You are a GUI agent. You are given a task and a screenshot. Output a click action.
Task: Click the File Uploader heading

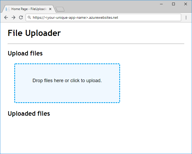(x=34, y=33)
